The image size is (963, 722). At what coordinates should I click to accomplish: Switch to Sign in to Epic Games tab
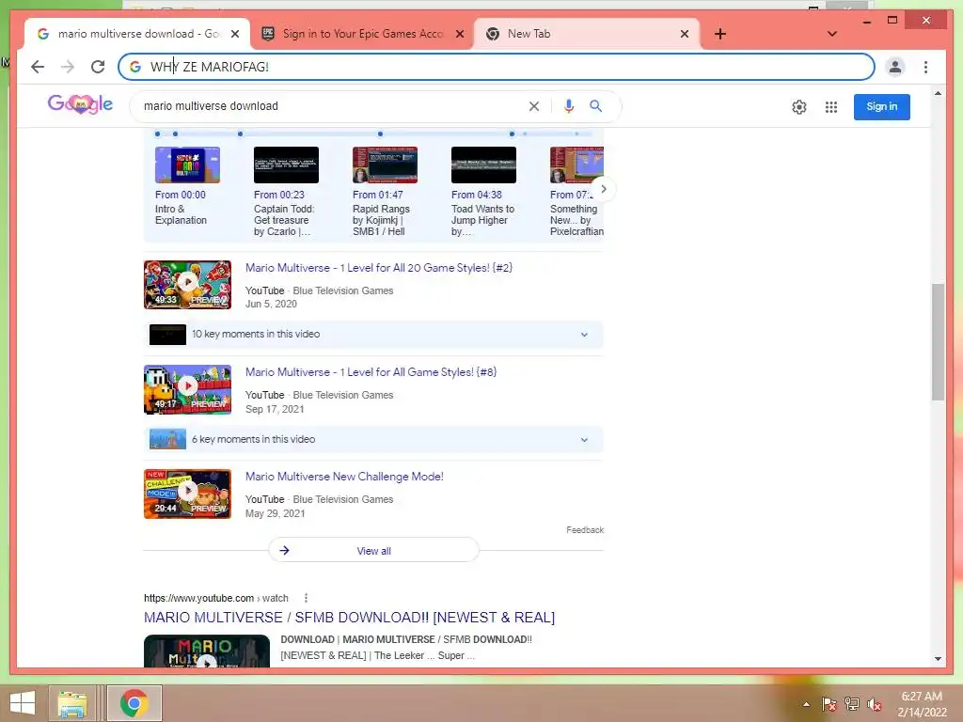pyautogui.click(x=362, y=34)
